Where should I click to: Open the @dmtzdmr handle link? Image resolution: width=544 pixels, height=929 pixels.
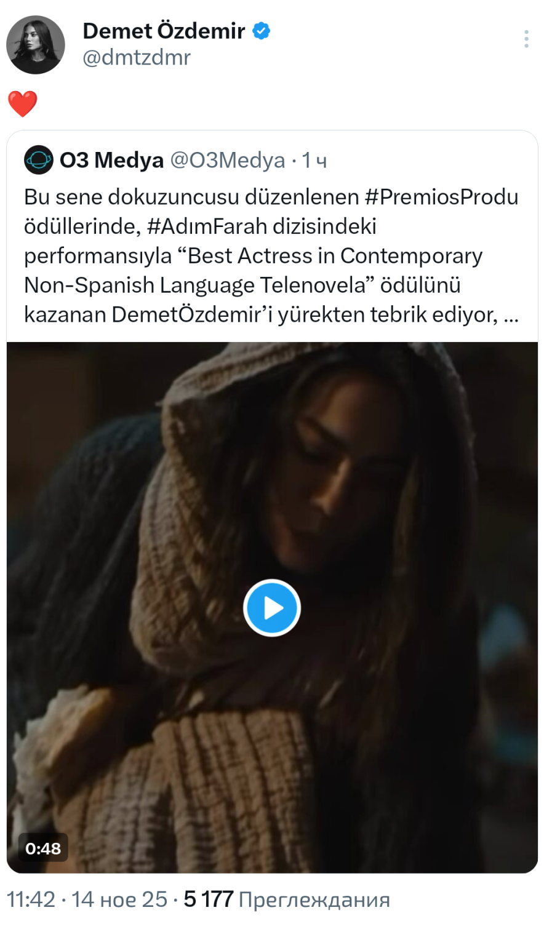click(x=137, y=57)
